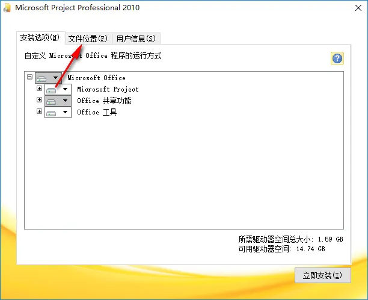368x300 pixels.
Task: Close the Project 2010 setup window
Action: point(358,8)
